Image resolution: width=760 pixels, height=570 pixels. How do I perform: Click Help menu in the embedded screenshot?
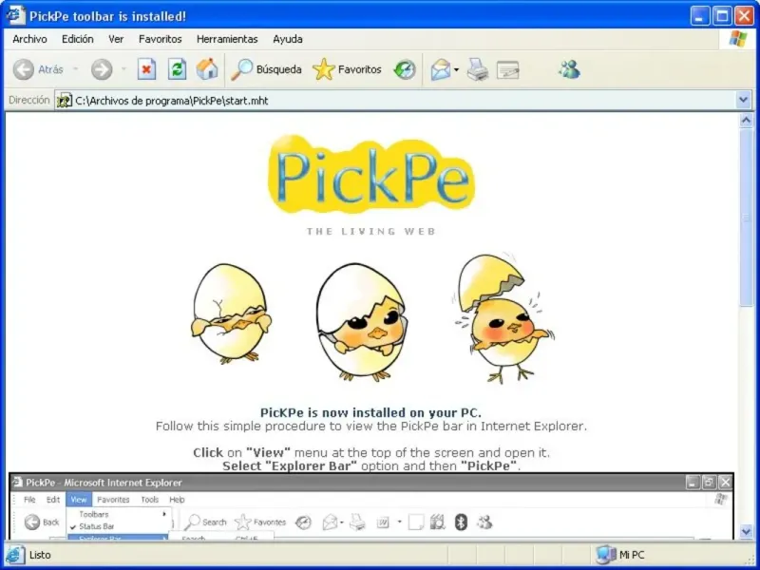(177, 500)
